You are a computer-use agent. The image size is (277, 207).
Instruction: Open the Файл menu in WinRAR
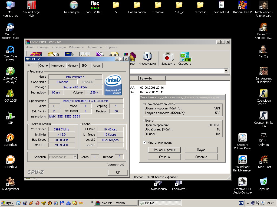(x=30, y=47)
